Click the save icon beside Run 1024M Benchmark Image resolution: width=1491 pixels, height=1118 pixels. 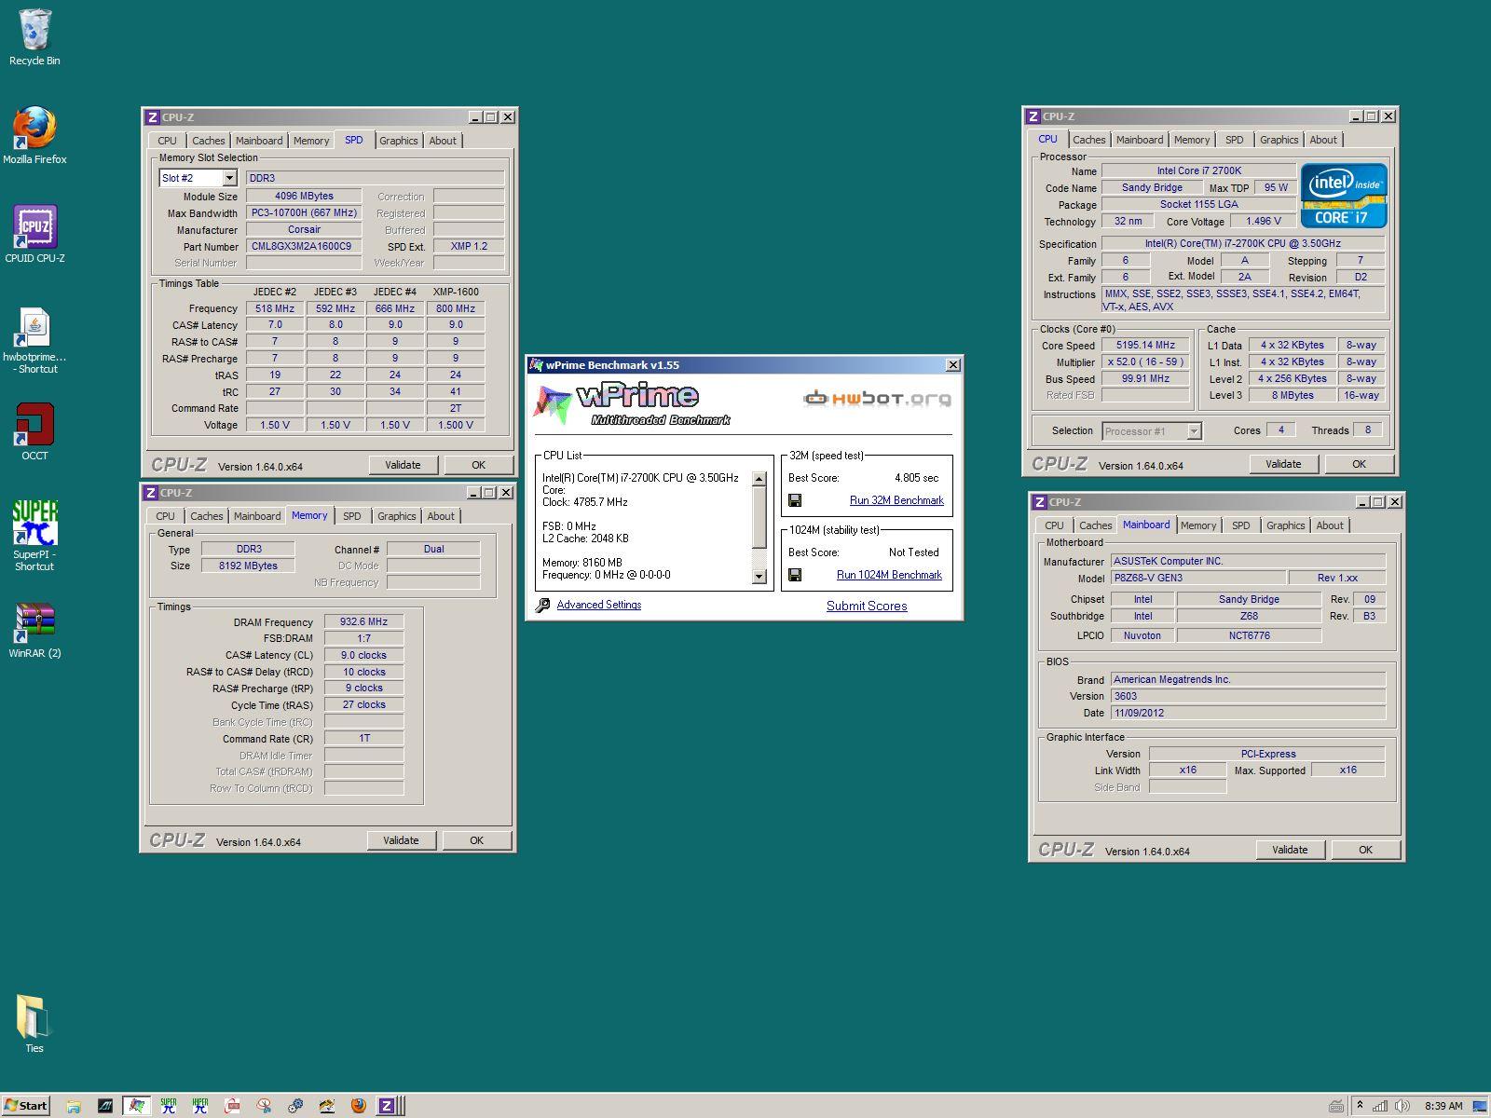coord(795,575)
